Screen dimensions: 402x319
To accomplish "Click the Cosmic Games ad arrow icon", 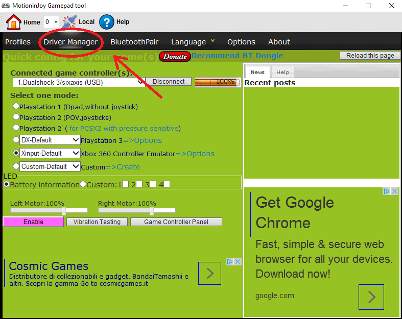I will (x=209, y=274).
